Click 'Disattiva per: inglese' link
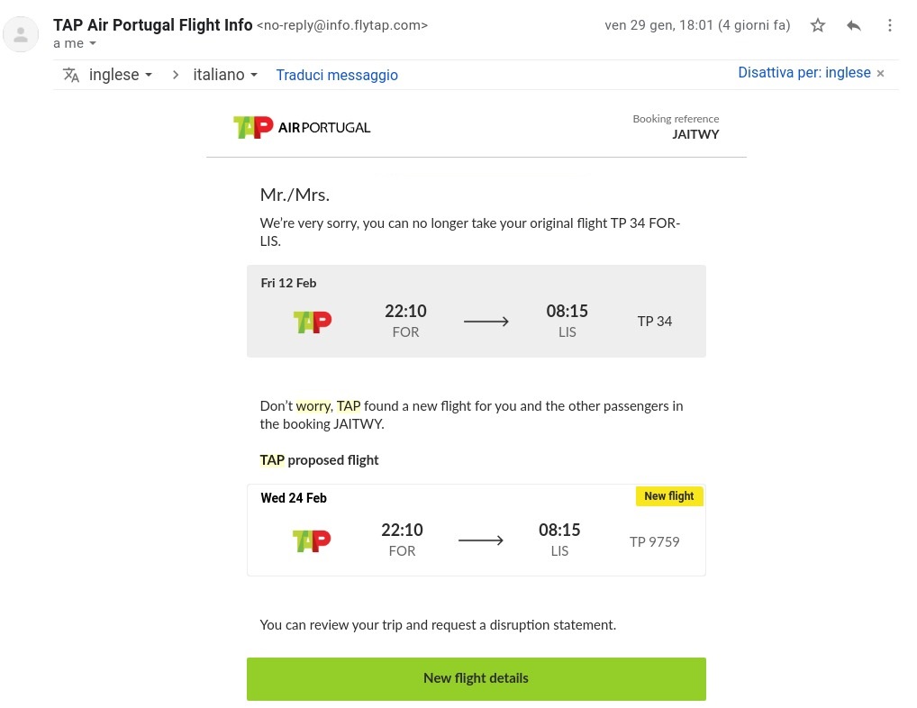917x708 pixels. 804,72
